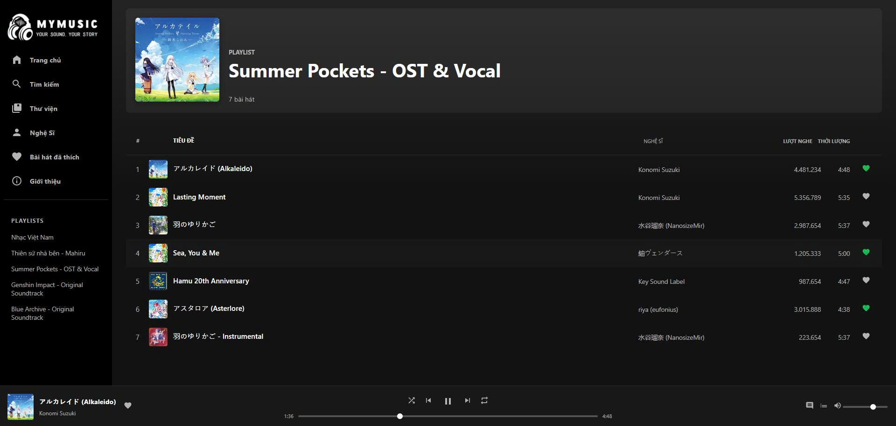Viewport: 896px width, 426px height.
Task: Visit the Nghệ Sĩ section
Action: point(42,133)
